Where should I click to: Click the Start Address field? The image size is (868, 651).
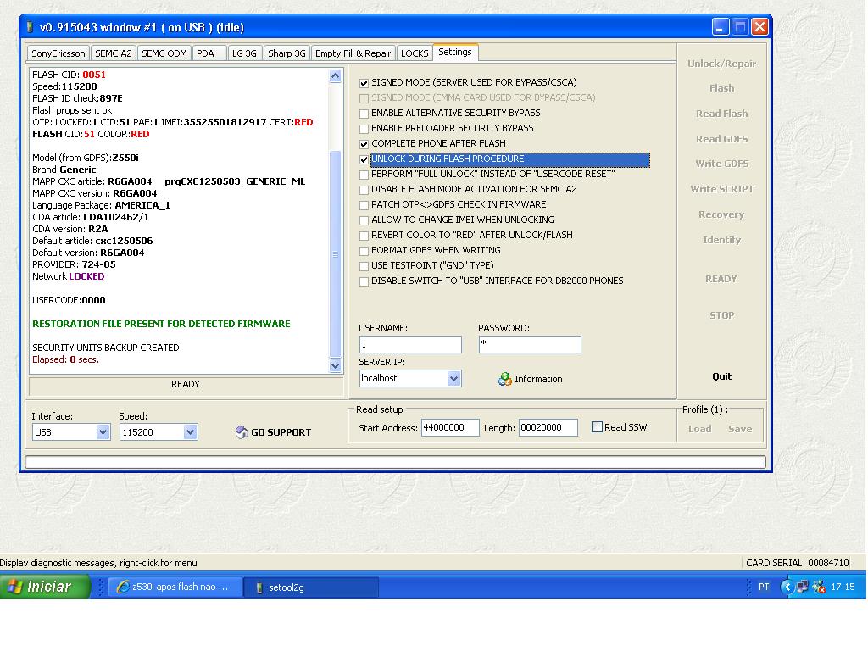click(x=450, y=427)
